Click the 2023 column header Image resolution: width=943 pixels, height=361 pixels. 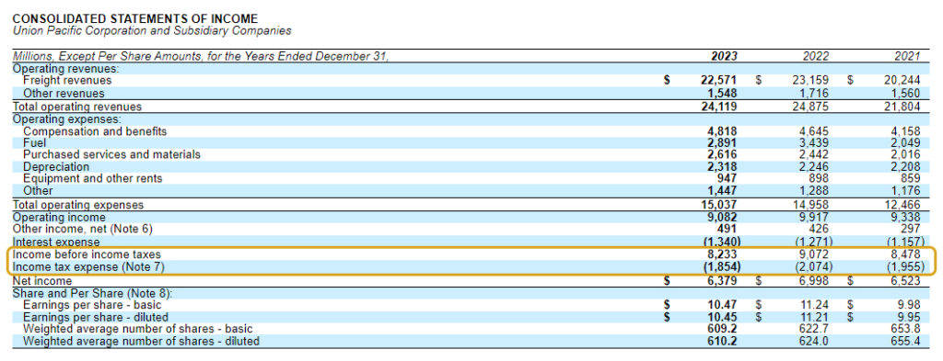pyautogui.click(x=724, y=56)
